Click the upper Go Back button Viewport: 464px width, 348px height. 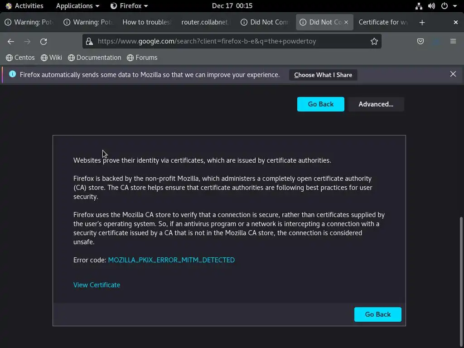320,104
